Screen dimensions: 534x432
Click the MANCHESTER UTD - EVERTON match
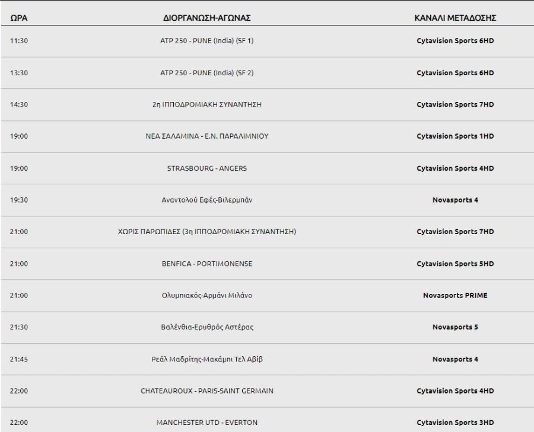pos(206,423)
